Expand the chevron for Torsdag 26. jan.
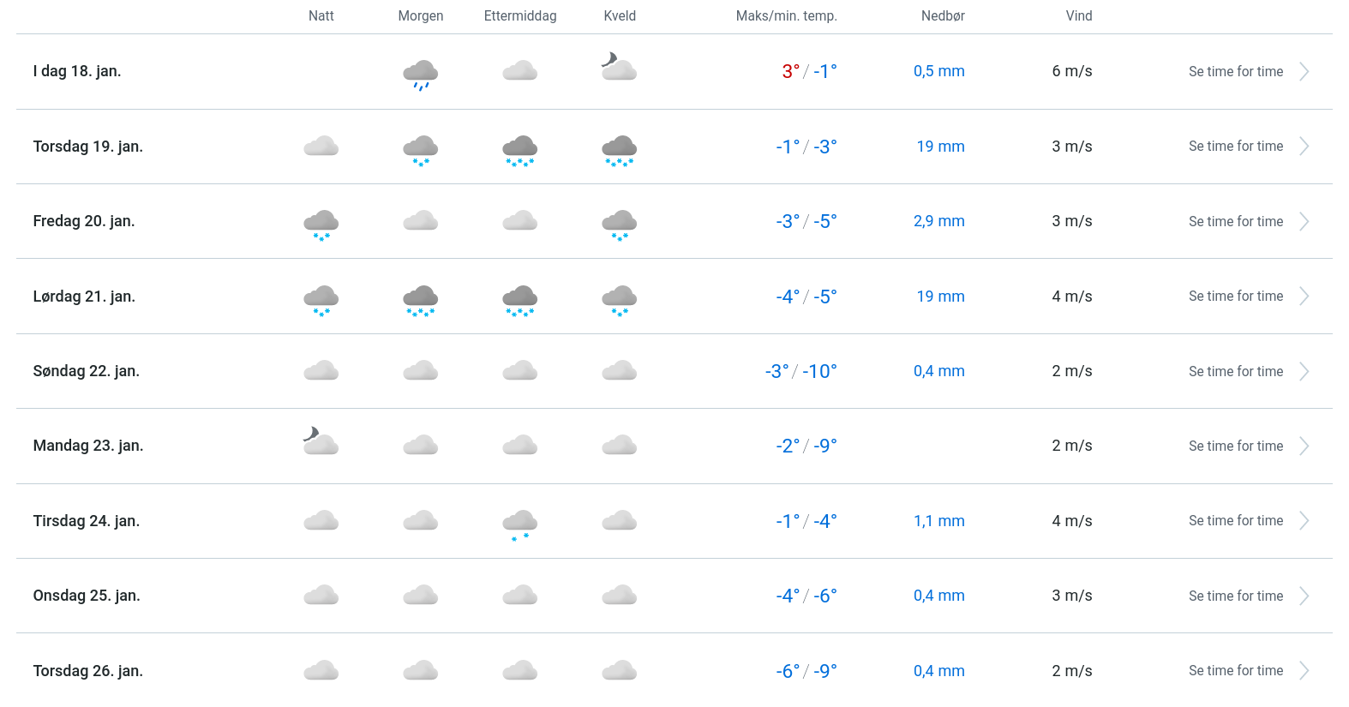 (x=1304, y=671)
